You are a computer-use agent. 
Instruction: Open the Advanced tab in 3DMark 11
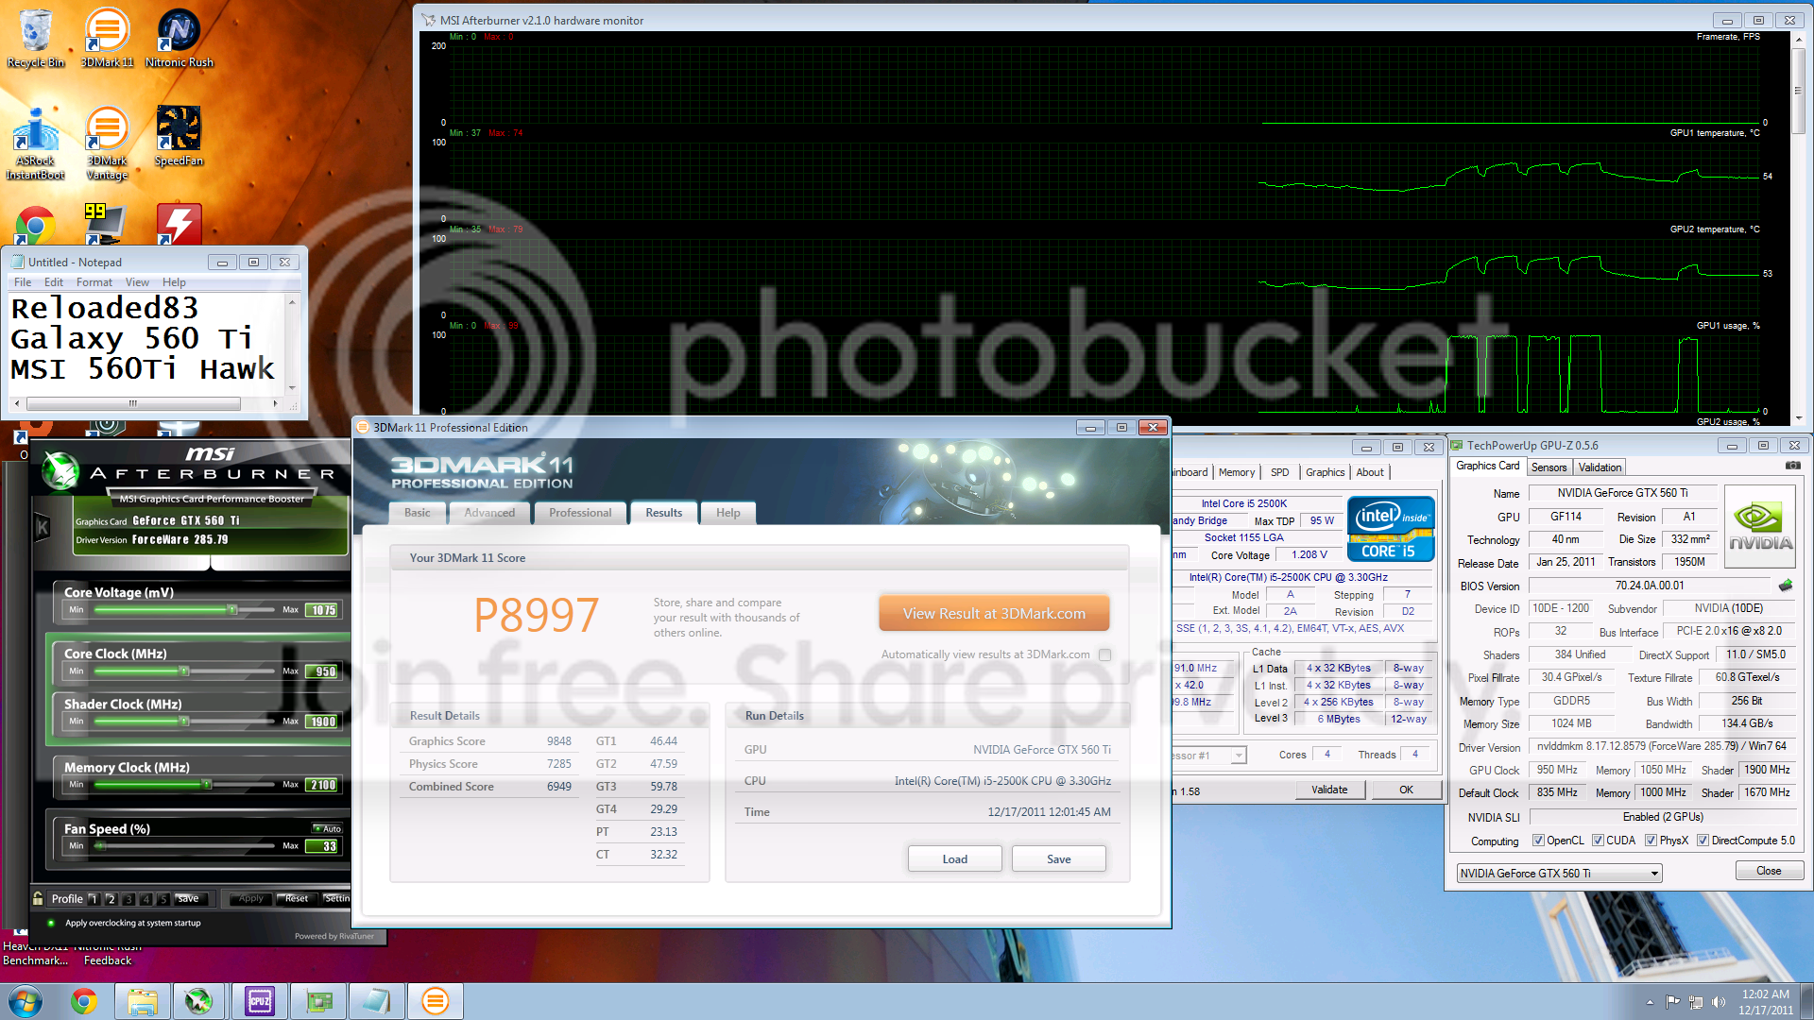[489, 513]
